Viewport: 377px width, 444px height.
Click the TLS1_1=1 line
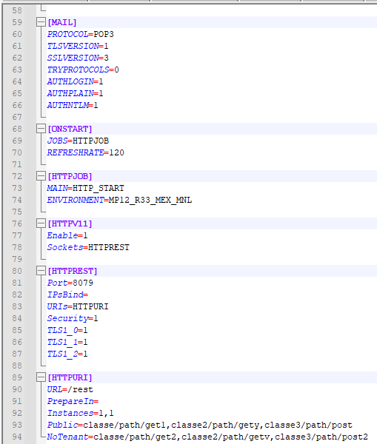click(67, 342)
